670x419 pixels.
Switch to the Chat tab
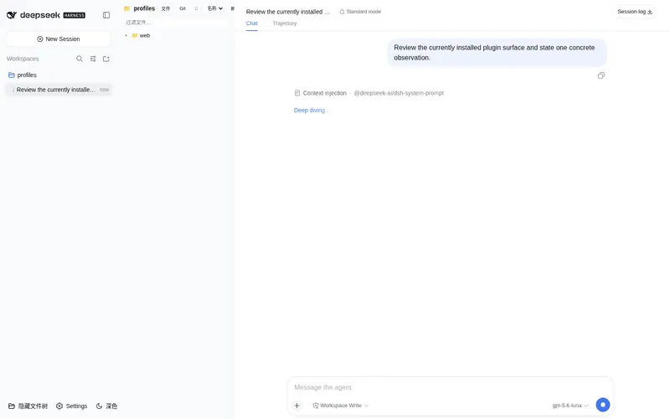252,23
